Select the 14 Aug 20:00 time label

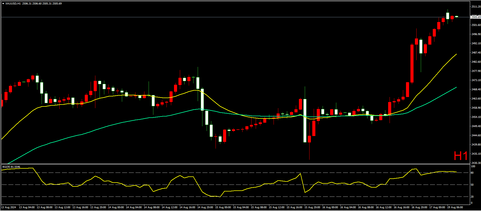click(205, 207)
